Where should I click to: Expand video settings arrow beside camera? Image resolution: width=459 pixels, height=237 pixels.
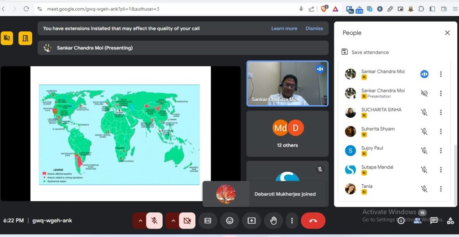click(x=173, y=220)
